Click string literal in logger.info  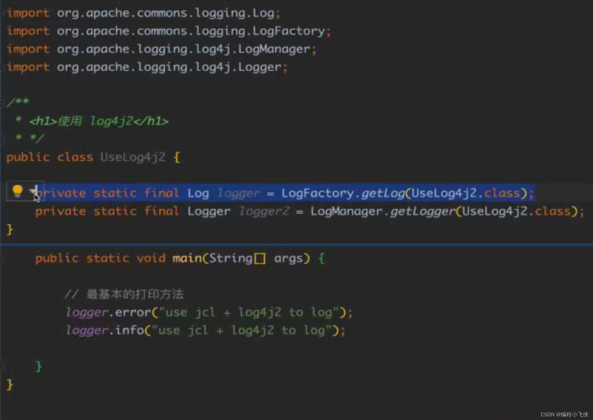tap(242, 330)
